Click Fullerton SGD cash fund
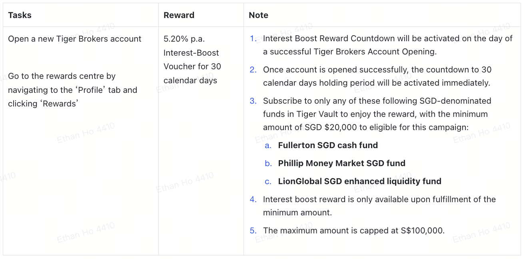Image resolution: width=525 pixels, height=259 pixels. [x=328, y=145]
